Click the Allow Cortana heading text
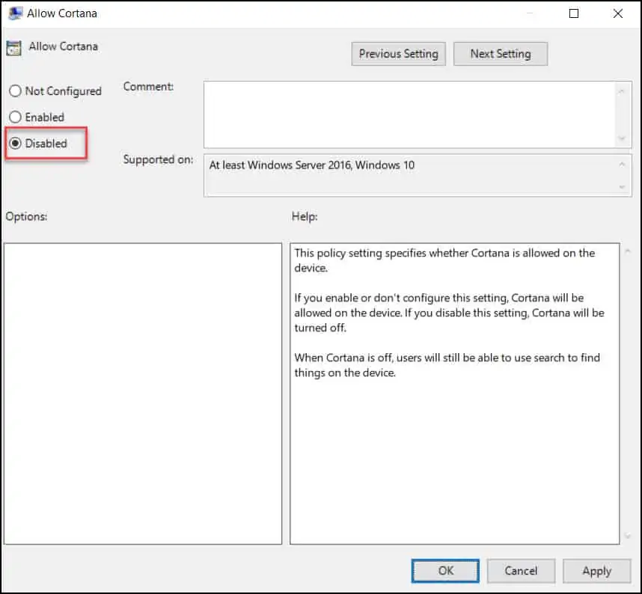 pyautogui.click(x=63, y=46)
